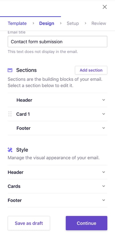Open the Setup step
This screenshot has height=234, width=115.
73,23
